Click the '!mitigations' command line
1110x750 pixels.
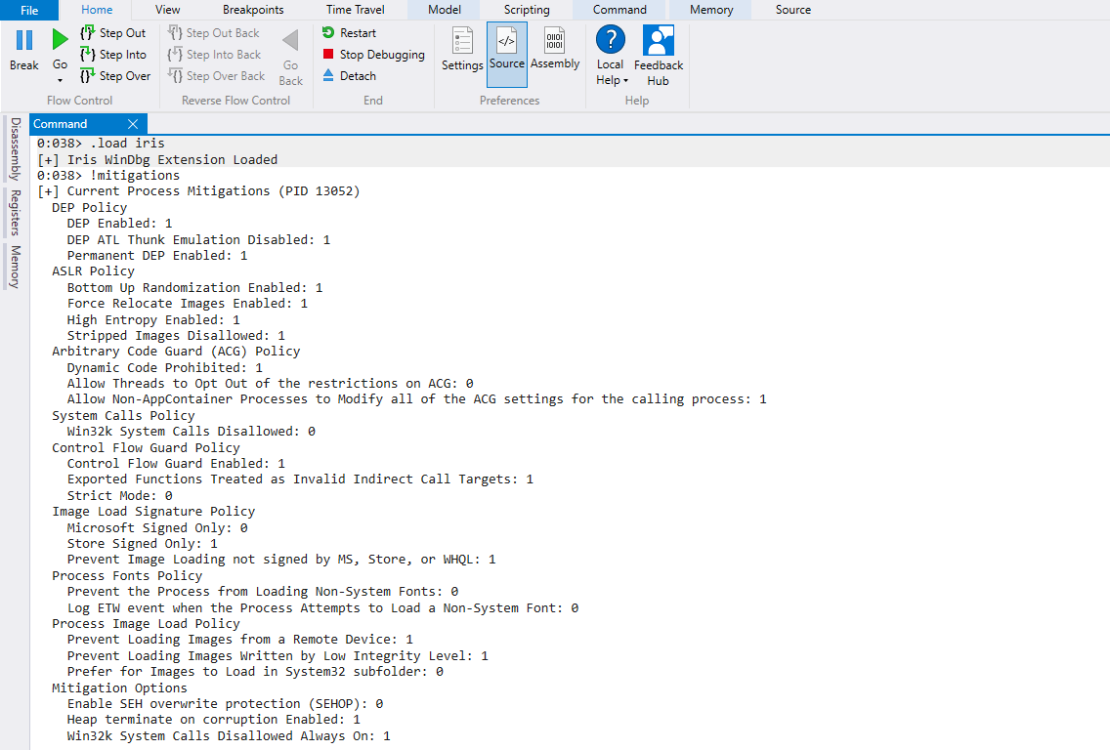pos(108,176)
